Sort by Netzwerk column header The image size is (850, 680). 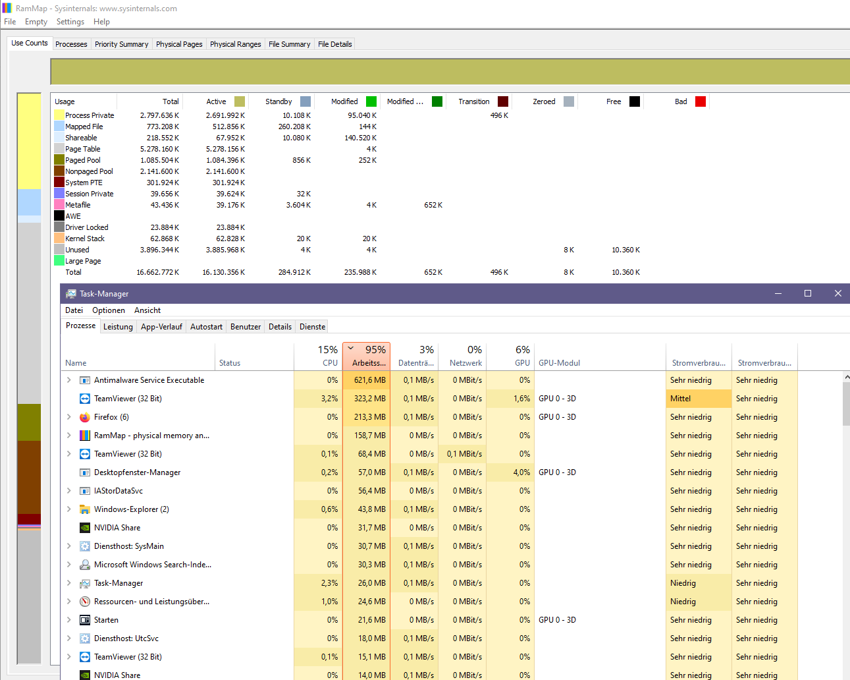pyautogui.click(x=463, y=356)
